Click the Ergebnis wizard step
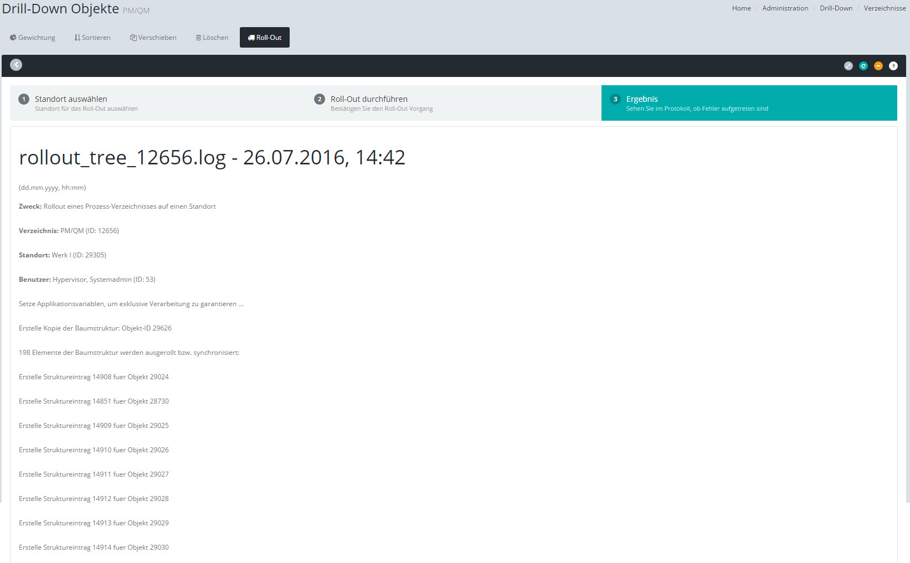This screenshot has height=563, width=910. coord(642,99)
